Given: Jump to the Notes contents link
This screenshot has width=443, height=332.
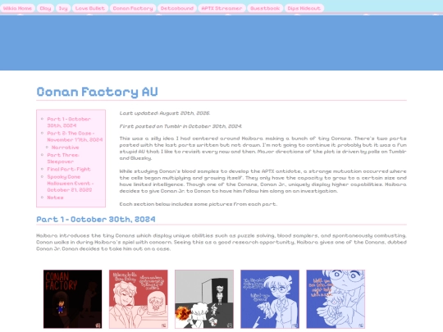Looking at the screenshot, I should [x=55, y=198].
